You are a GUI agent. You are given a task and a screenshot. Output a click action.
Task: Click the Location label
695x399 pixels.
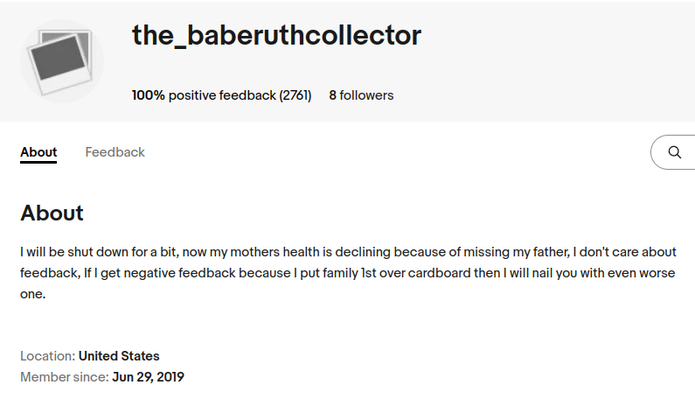(48, 356)
